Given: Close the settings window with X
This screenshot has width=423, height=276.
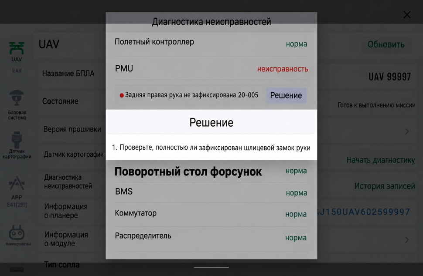Looking at the screenshot, I should pyautogui.click(x=407, y=14).
